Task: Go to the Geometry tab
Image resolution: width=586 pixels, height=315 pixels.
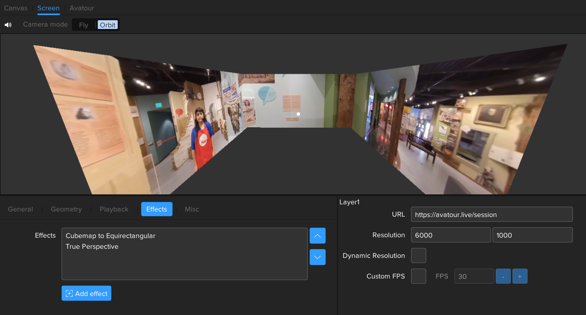Action: pos(66,209)
